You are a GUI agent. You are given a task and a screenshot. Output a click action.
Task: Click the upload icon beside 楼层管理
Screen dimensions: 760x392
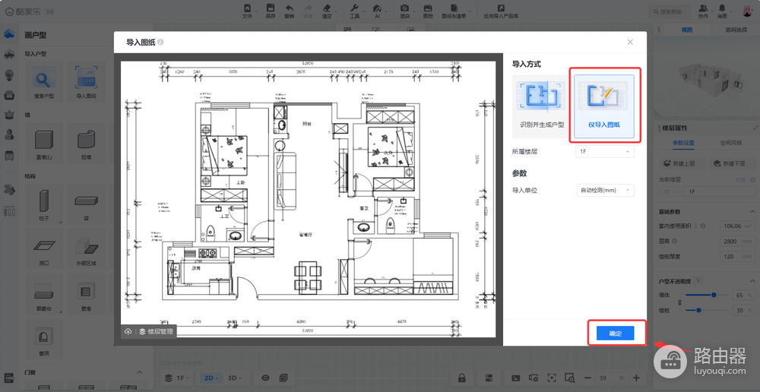coord(128,332)
